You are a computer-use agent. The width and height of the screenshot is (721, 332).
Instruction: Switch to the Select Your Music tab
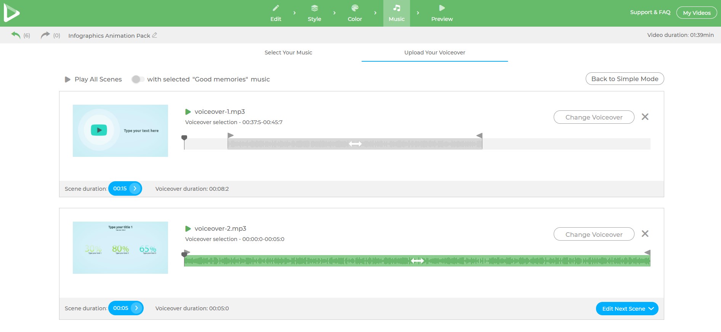[288, 53]
